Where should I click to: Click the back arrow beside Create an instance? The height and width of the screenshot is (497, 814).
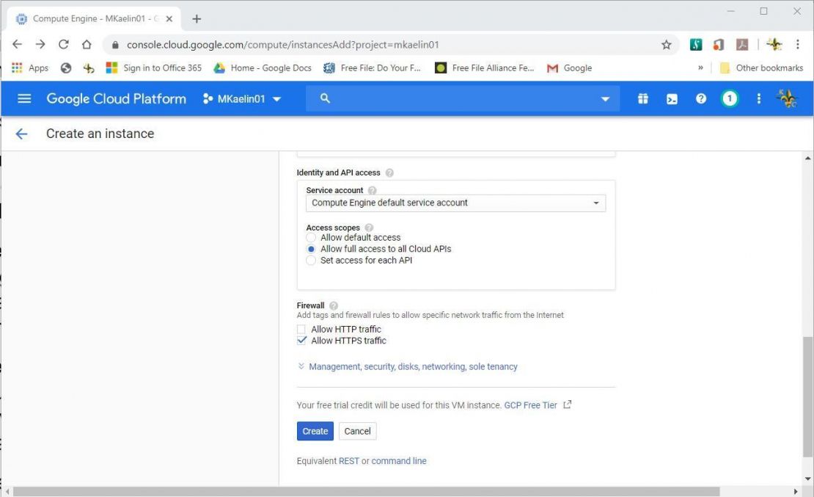pos(21,134)
